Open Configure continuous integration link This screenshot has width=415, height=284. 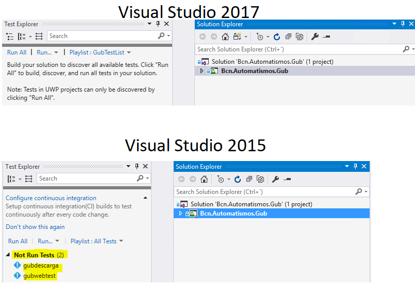tap(51, 198)
